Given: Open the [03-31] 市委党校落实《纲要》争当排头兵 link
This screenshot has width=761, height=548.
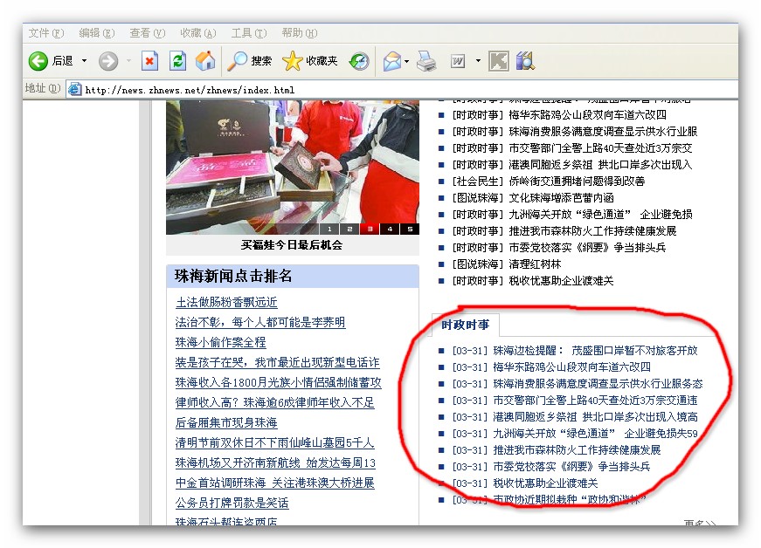Looking at the screenshot, I should [551, 467].
